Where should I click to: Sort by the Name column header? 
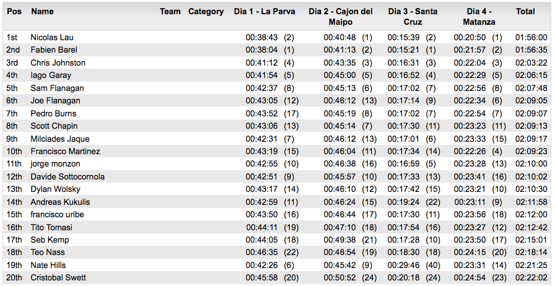42,11
